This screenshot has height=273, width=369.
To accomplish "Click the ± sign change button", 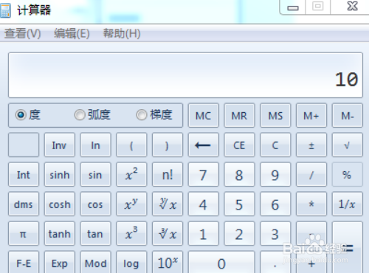I will point(311,145).
